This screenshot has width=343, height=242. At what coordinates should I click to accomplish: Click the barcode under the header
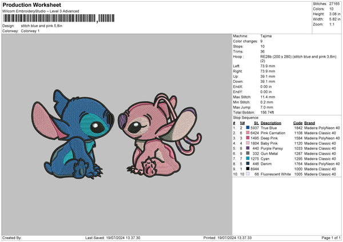50,20
